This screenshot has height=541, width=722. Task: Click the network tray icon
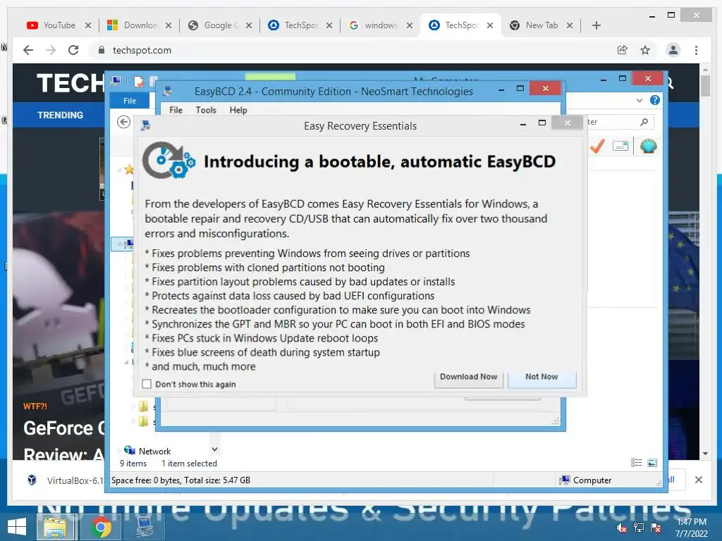[x=638, y=528]
